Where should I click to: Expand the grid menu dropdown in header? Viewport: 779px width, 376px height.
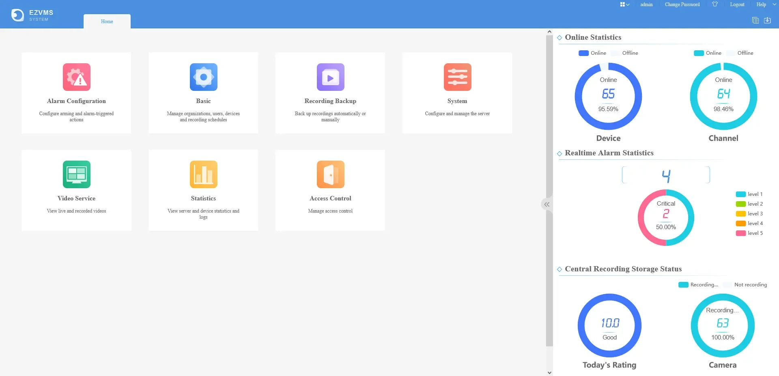624,4
